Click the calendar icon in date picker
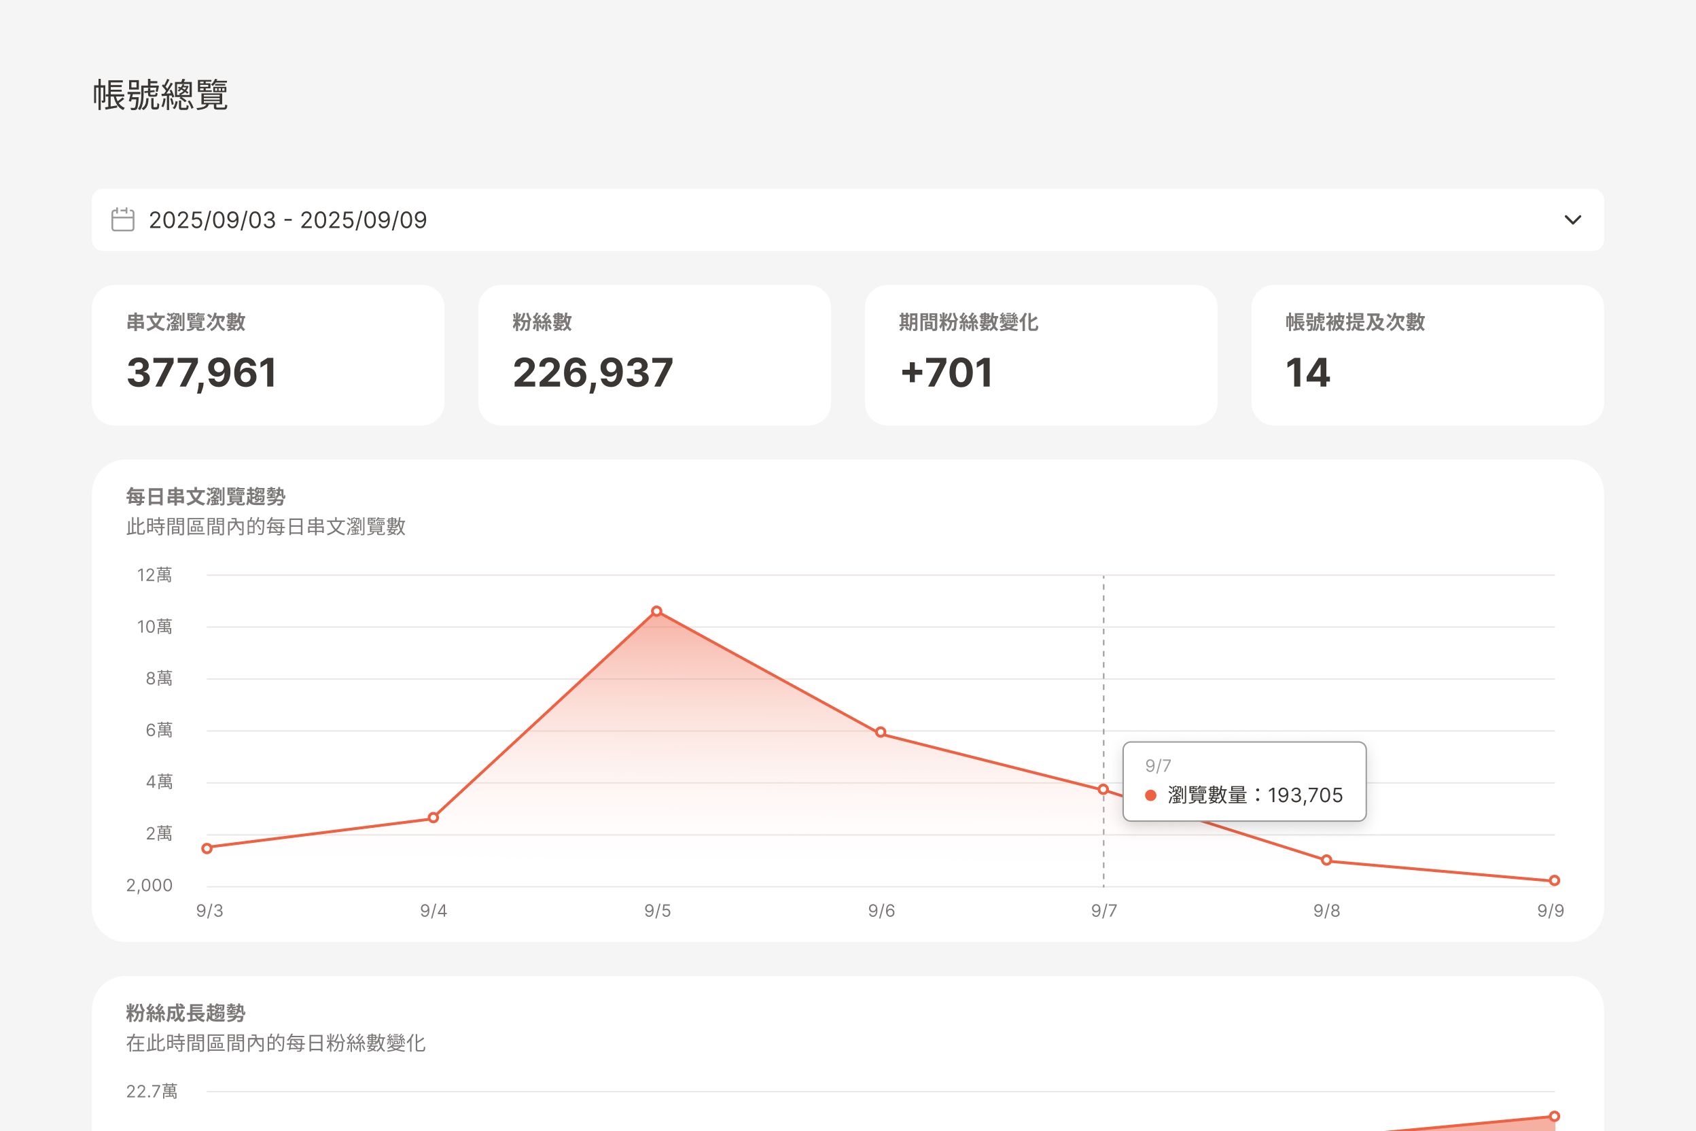Image resolution: width=1696 pixels, height=1131 pixels. coord(122,220)
